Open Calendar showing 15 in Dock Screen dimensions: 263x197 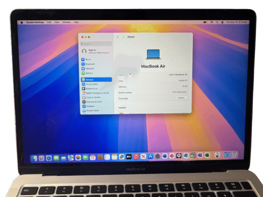(92, 158)
